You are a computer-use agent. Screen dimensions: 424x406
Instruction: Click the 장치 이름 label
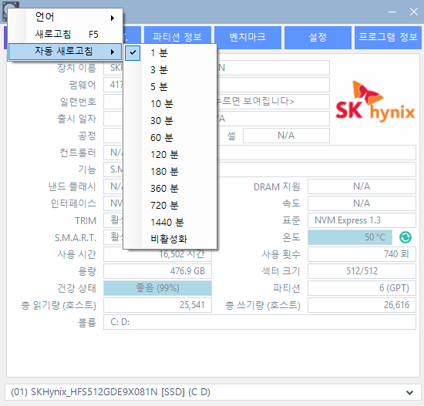[x=76, y=68]
